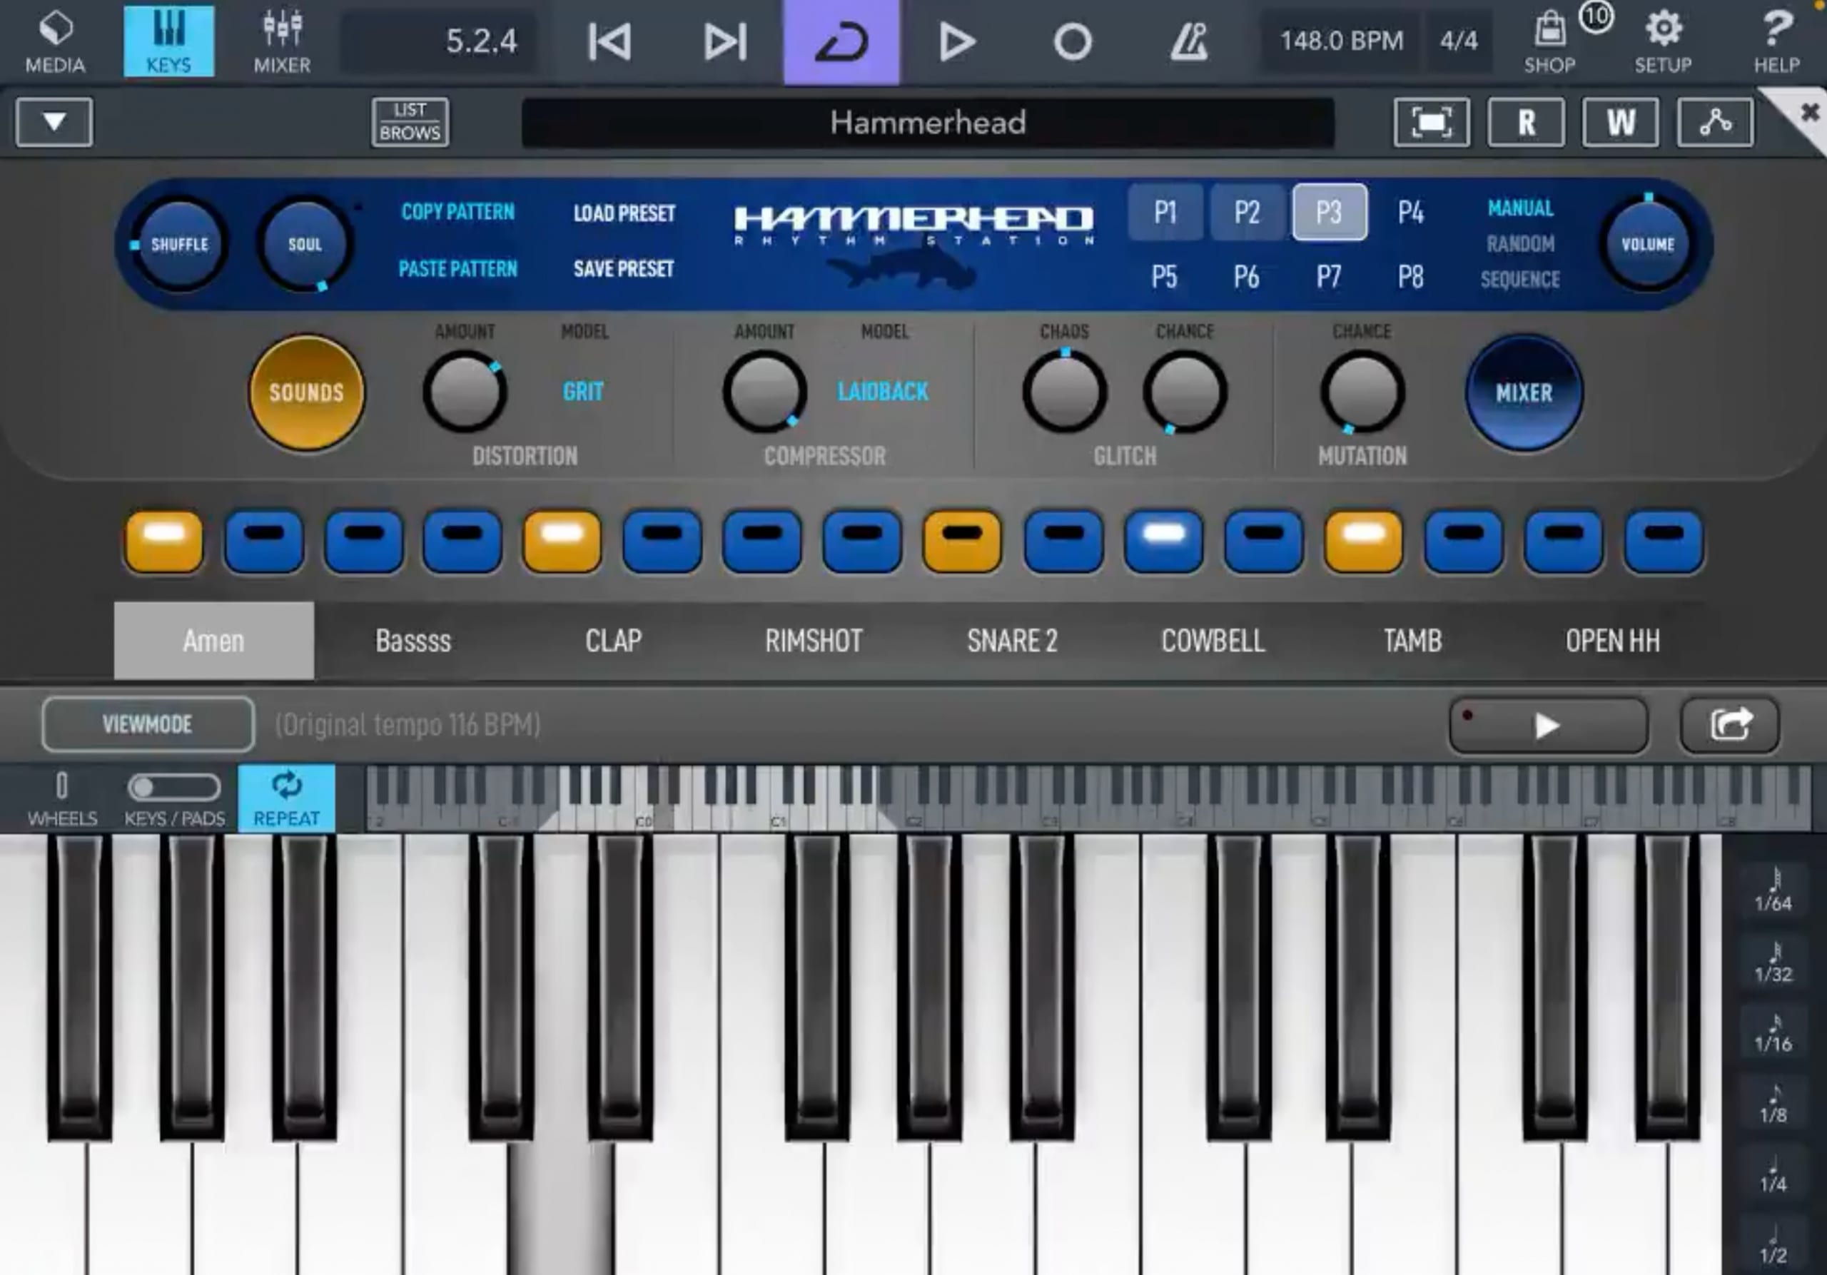Open the MEDIA browser
This screenshot has height=1275, width=1827.
(x=55, y=41)
